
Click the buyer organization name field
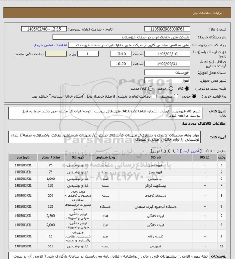pos(121,37)
